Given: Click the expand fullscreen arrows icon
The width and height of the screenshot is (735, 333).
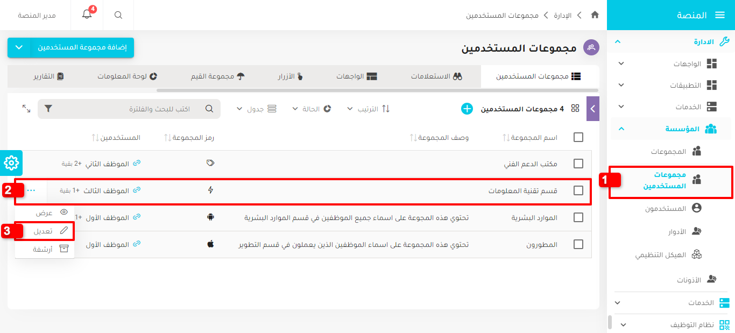Looking at the screenshot, I should [x=26, y=109].
